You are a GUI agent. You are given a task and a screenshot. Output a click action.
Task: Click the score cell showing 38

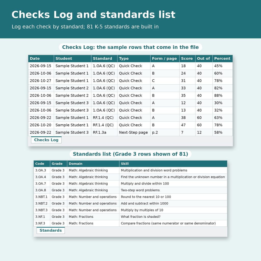(x=187, y=118)
